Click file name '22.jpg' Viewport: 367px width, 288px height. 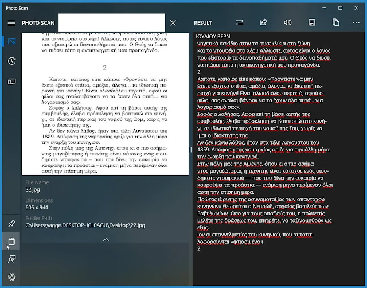(33, 190)
